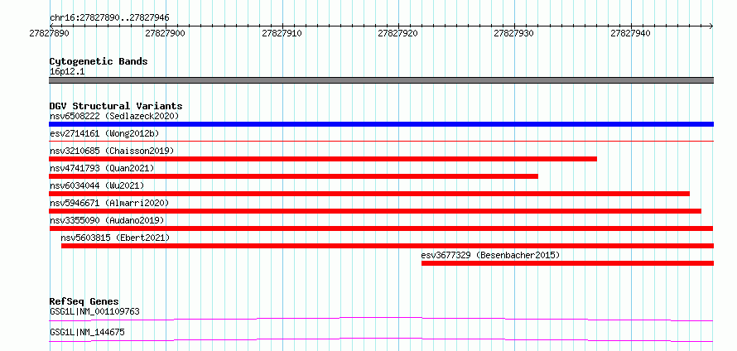Click the DGV Structural Variants track title

(116, 106)
